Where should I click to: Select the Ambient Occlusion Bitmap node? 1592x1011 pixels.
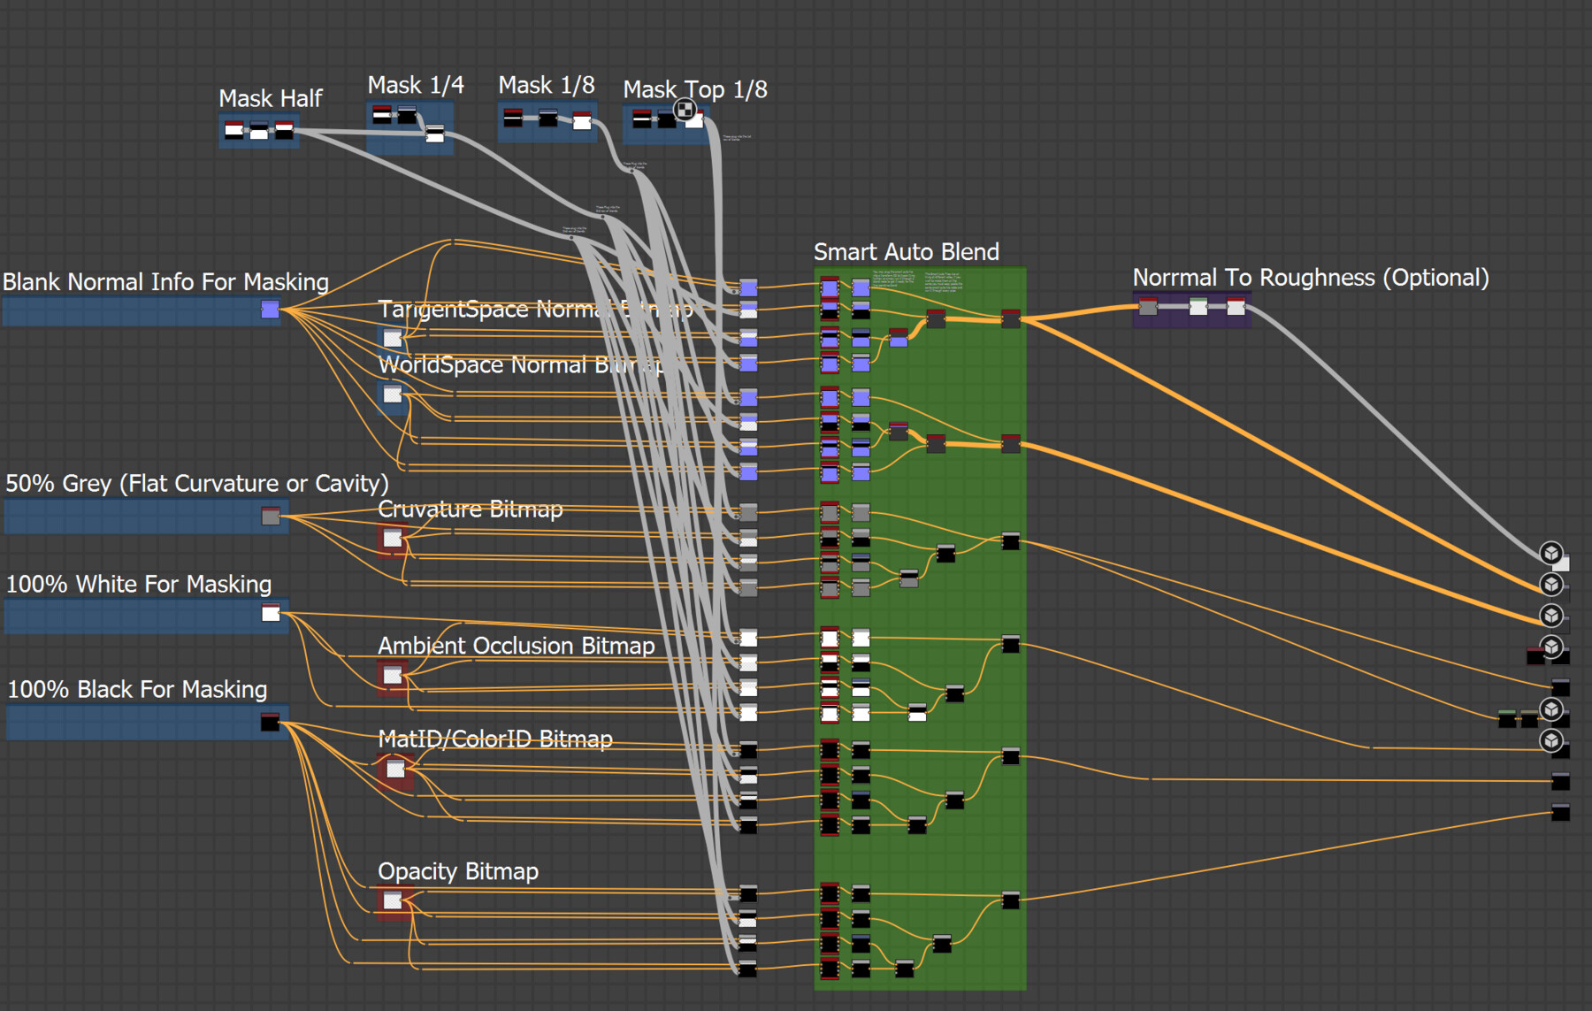pos(392,675)
